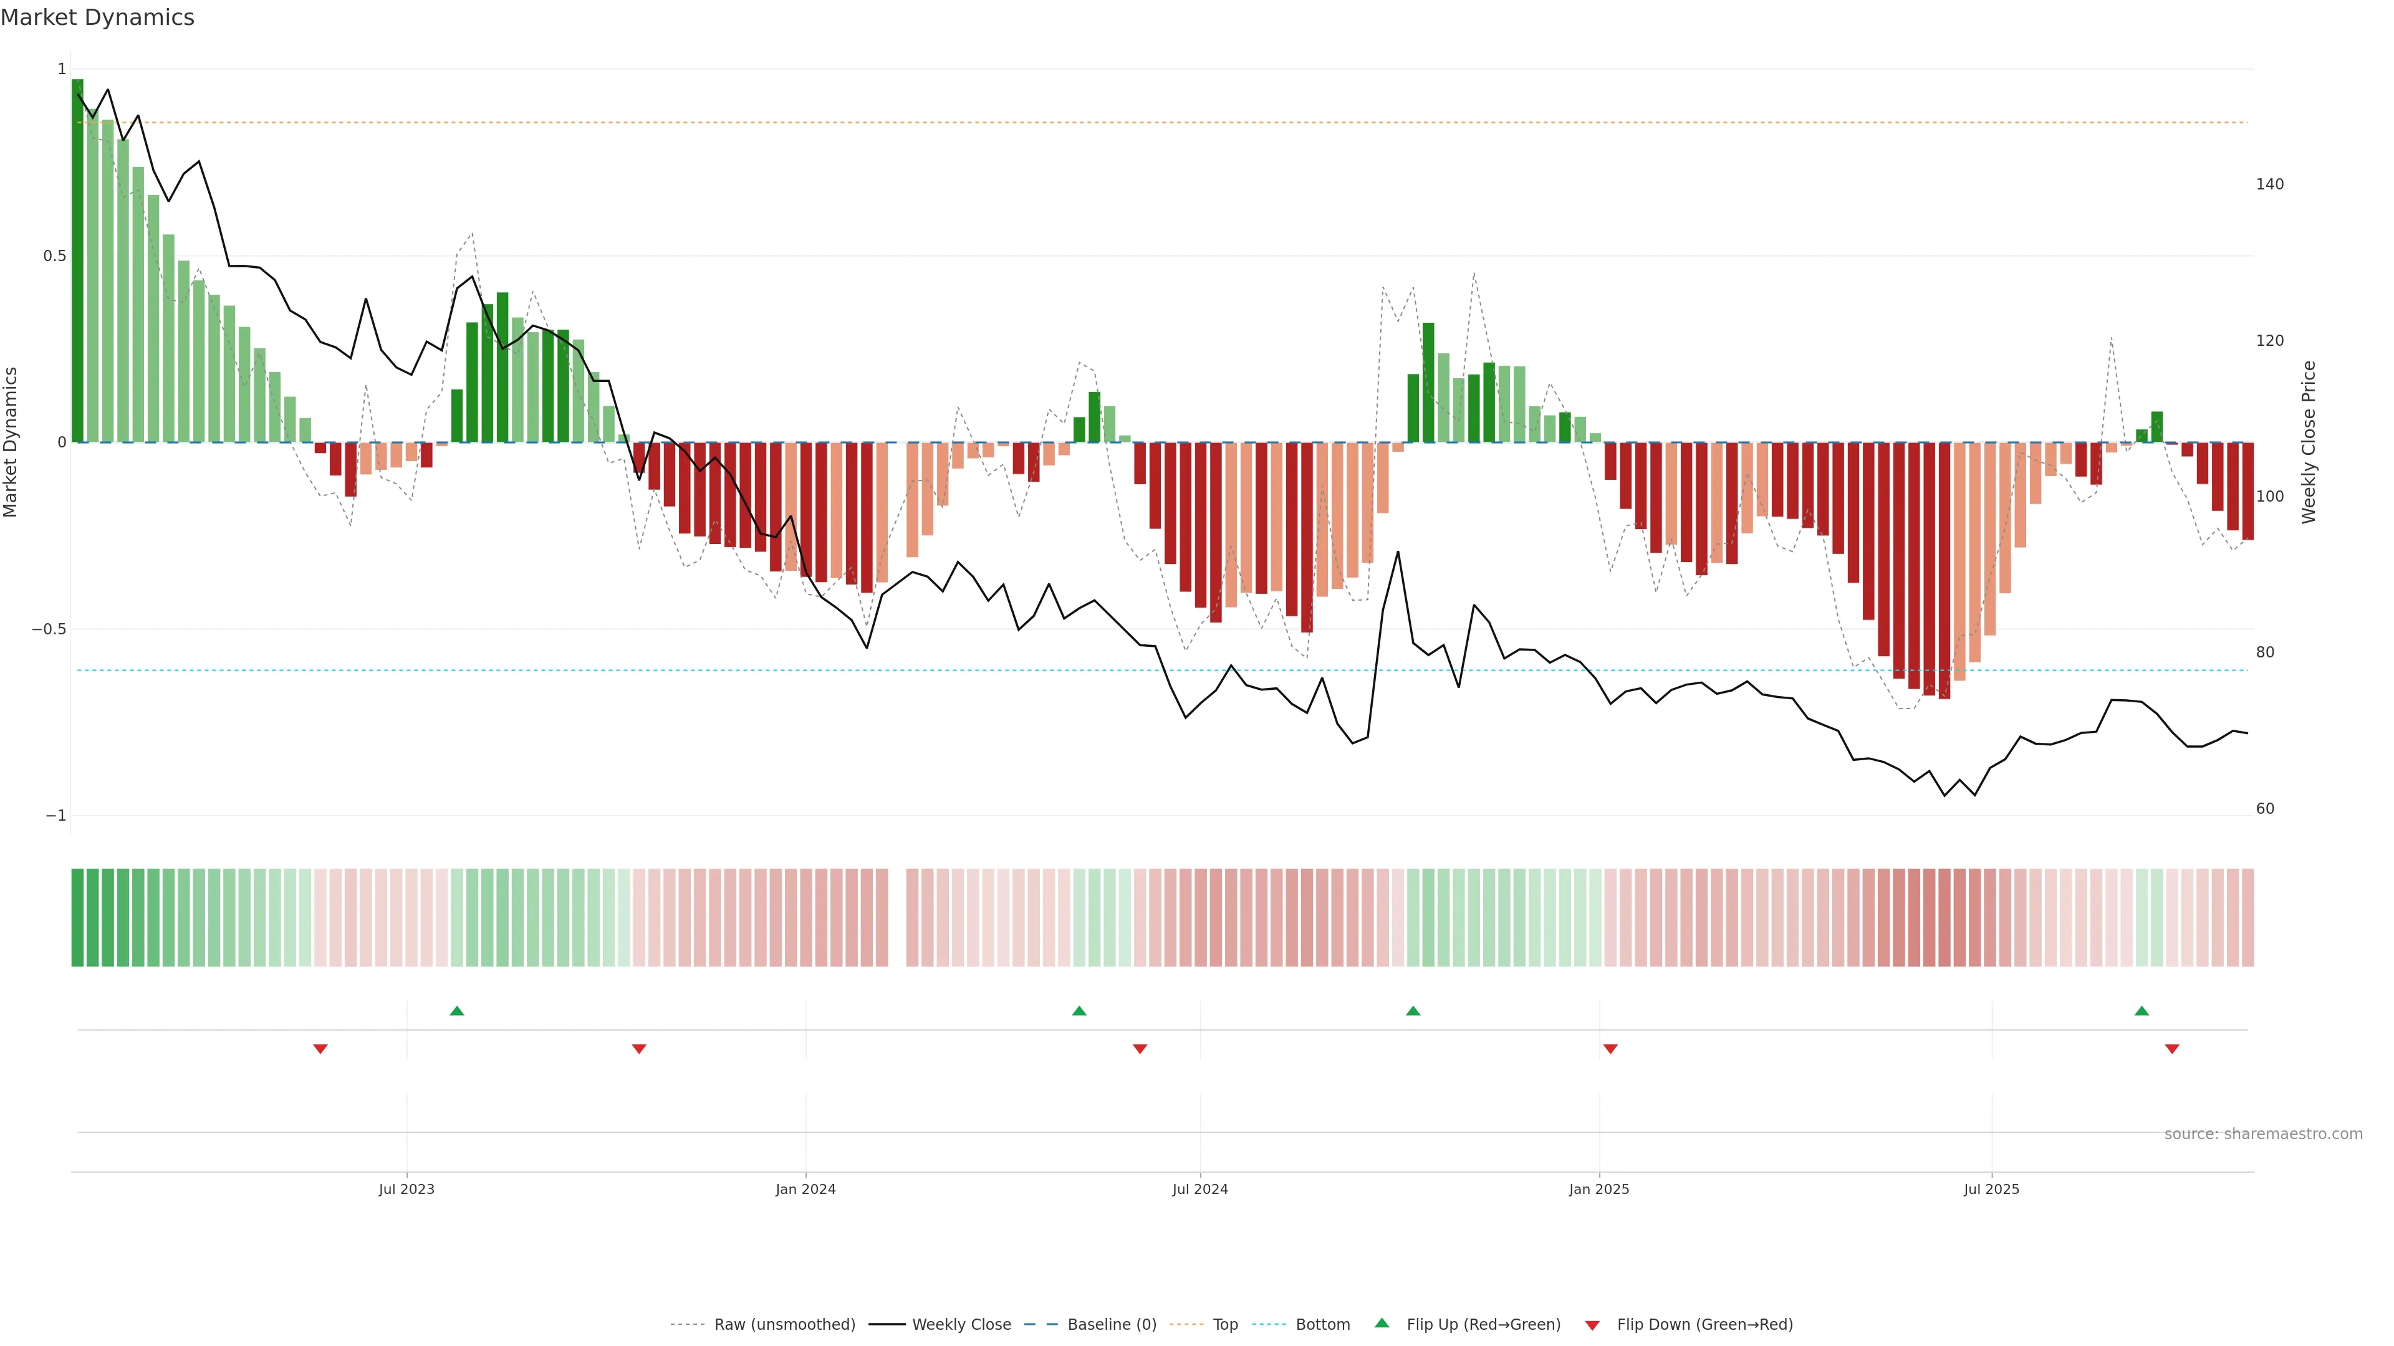Click the source: sharemaestro.com text
2394x1346 pixels.
point(2263,1134)
